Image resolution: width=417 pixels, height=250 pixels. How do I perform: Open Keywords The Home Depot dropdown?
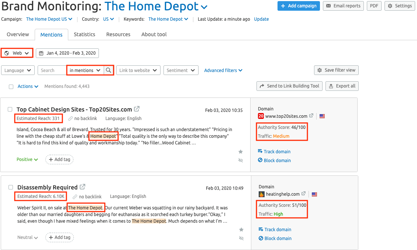click(168, 19)
